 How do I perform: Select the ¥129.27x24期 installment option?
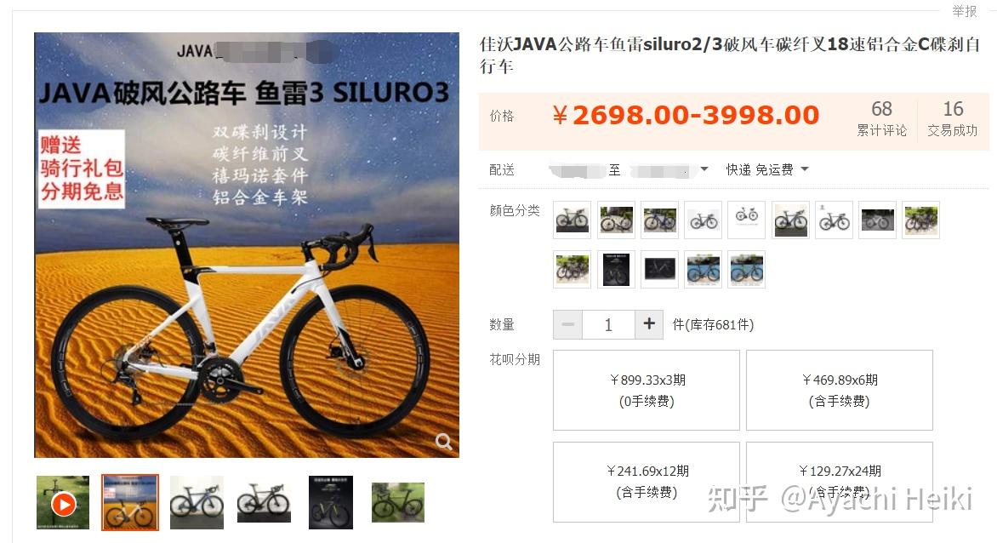coord(840,482)
